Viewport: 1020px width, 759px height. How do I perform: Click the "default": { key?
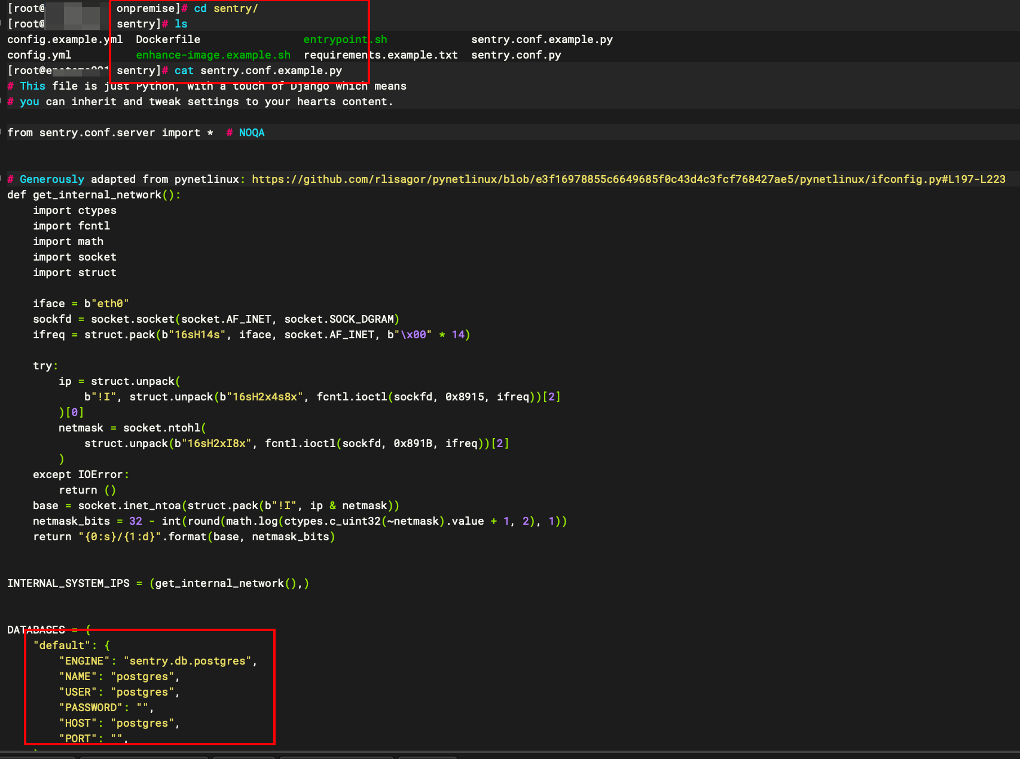72,645
